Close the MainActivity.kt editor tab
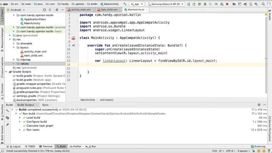Image resolution: width=272 pixels, height=153 pixels. point(147,9)
